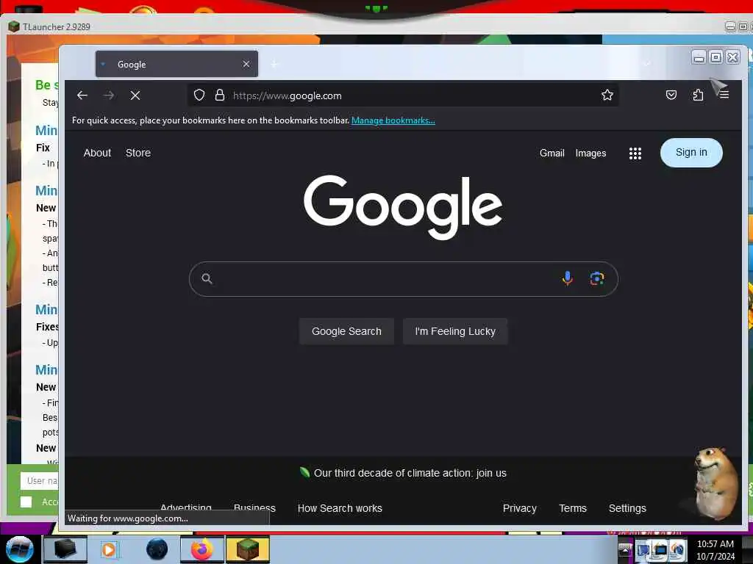Click the taskbar clock 10:57 AM

pyautogui.click(x=715, y=550)
